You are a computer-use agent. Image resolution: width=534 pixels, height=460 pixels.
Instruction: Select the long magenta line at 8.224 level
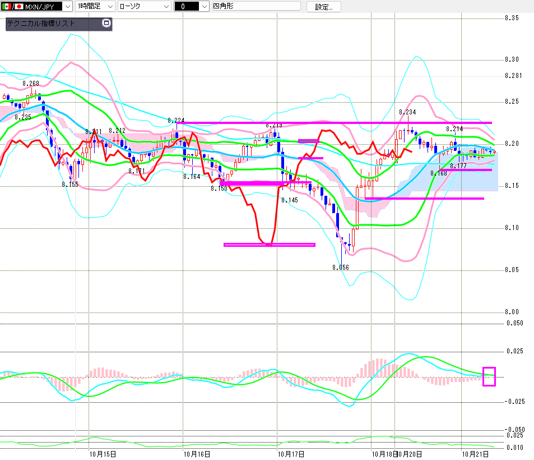pyautogui.click(x=336, y=122)
